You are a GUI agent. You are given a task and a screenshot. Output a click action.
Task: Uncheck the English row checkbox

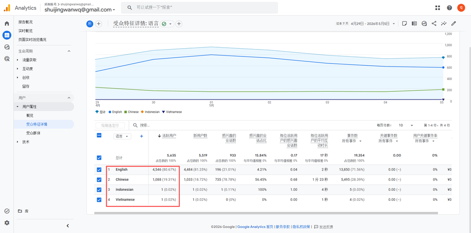(99, 170)
